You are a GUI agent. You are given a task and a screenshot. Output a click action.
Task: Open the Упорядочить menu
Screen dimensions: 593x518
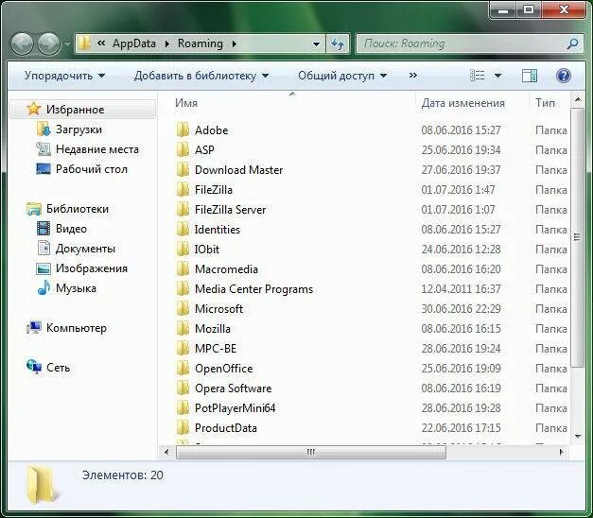coord(64,76)
